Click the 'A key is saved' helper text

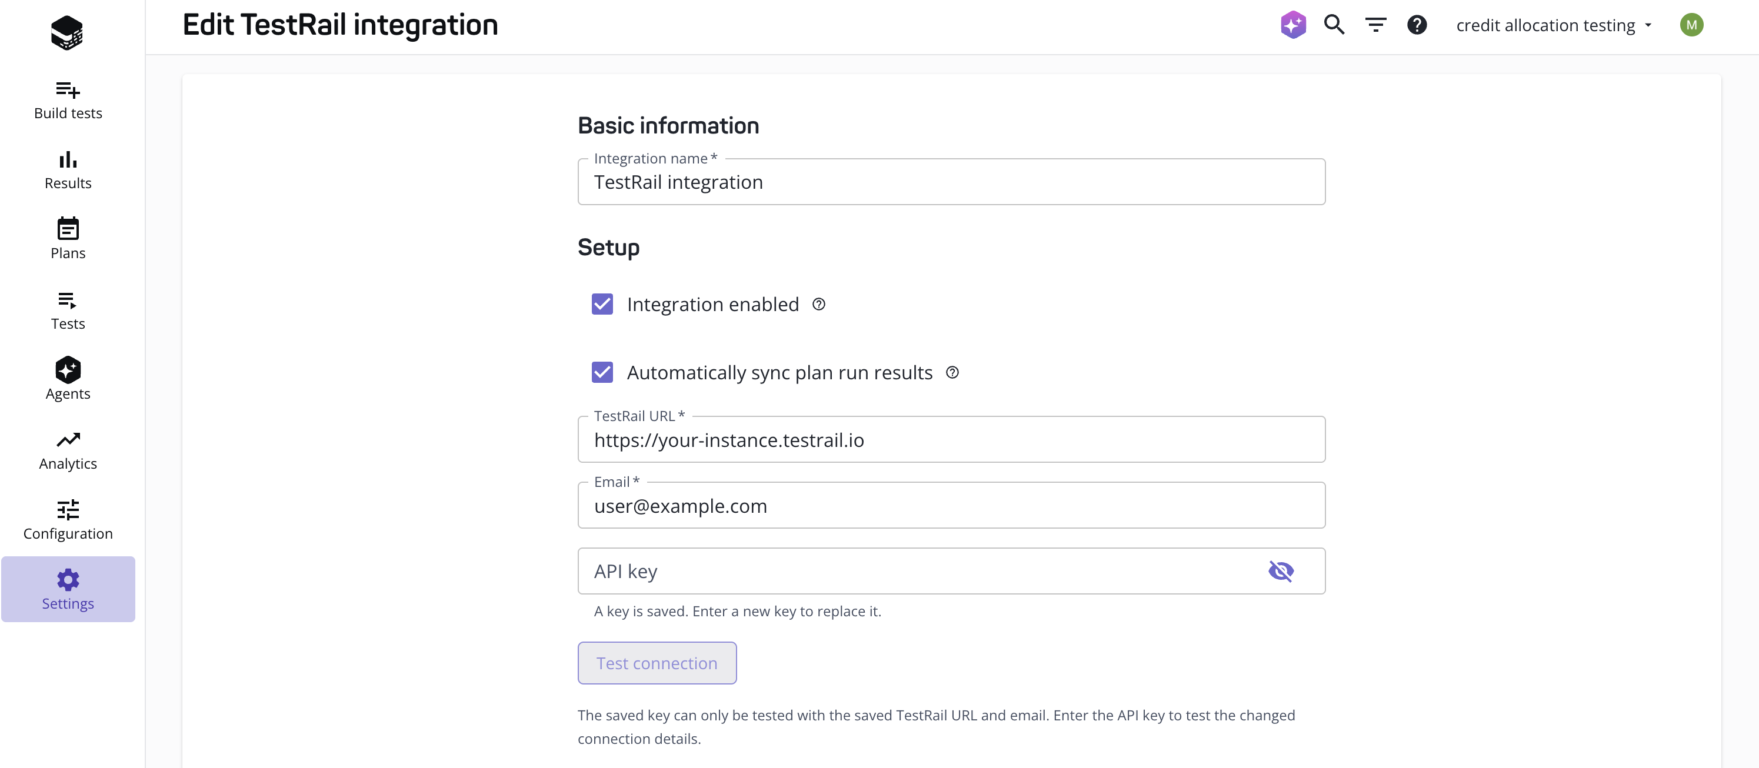click(738, 611)
